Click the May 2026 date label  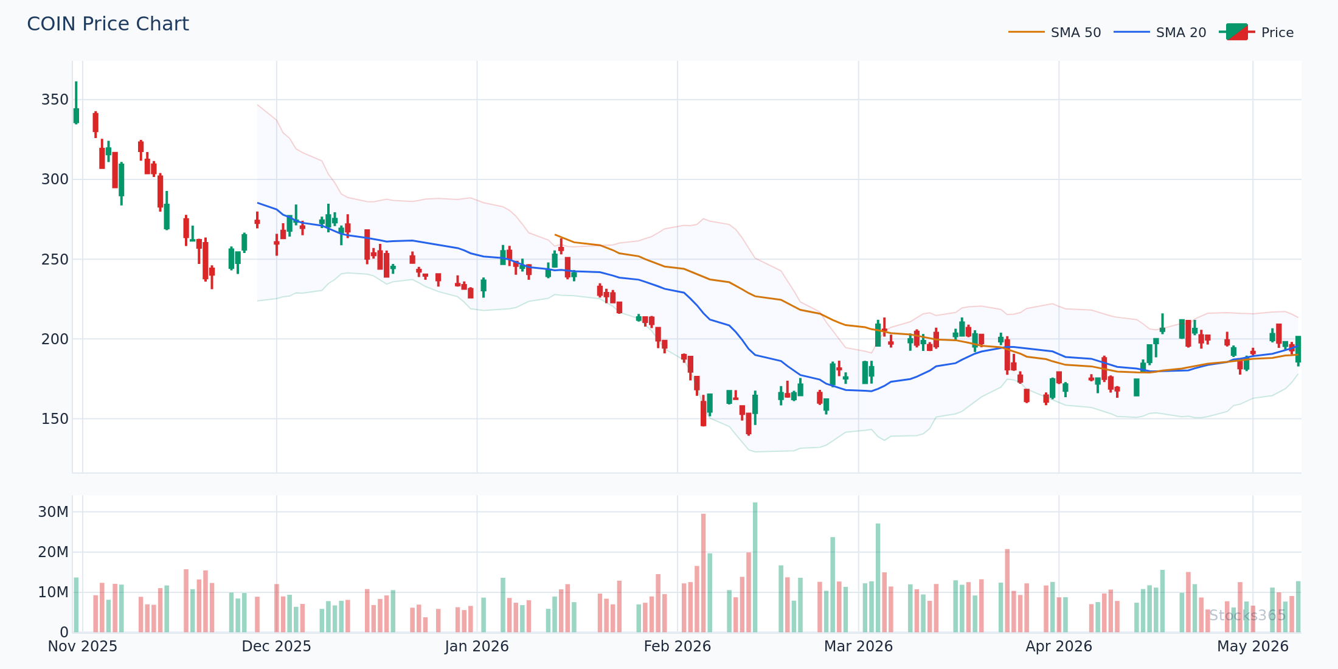click(1253, 646)
